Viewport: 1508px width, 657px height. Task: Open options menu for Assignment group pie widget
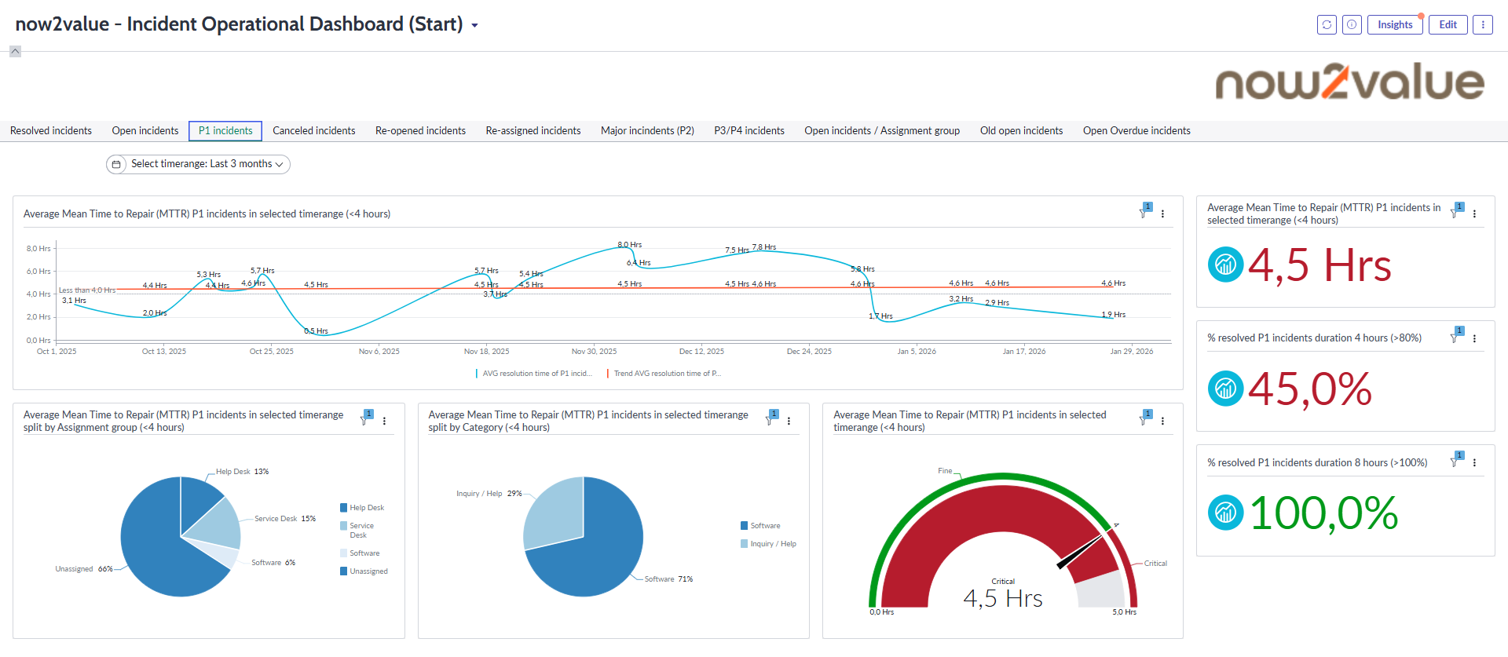click(x=384, y=421)
